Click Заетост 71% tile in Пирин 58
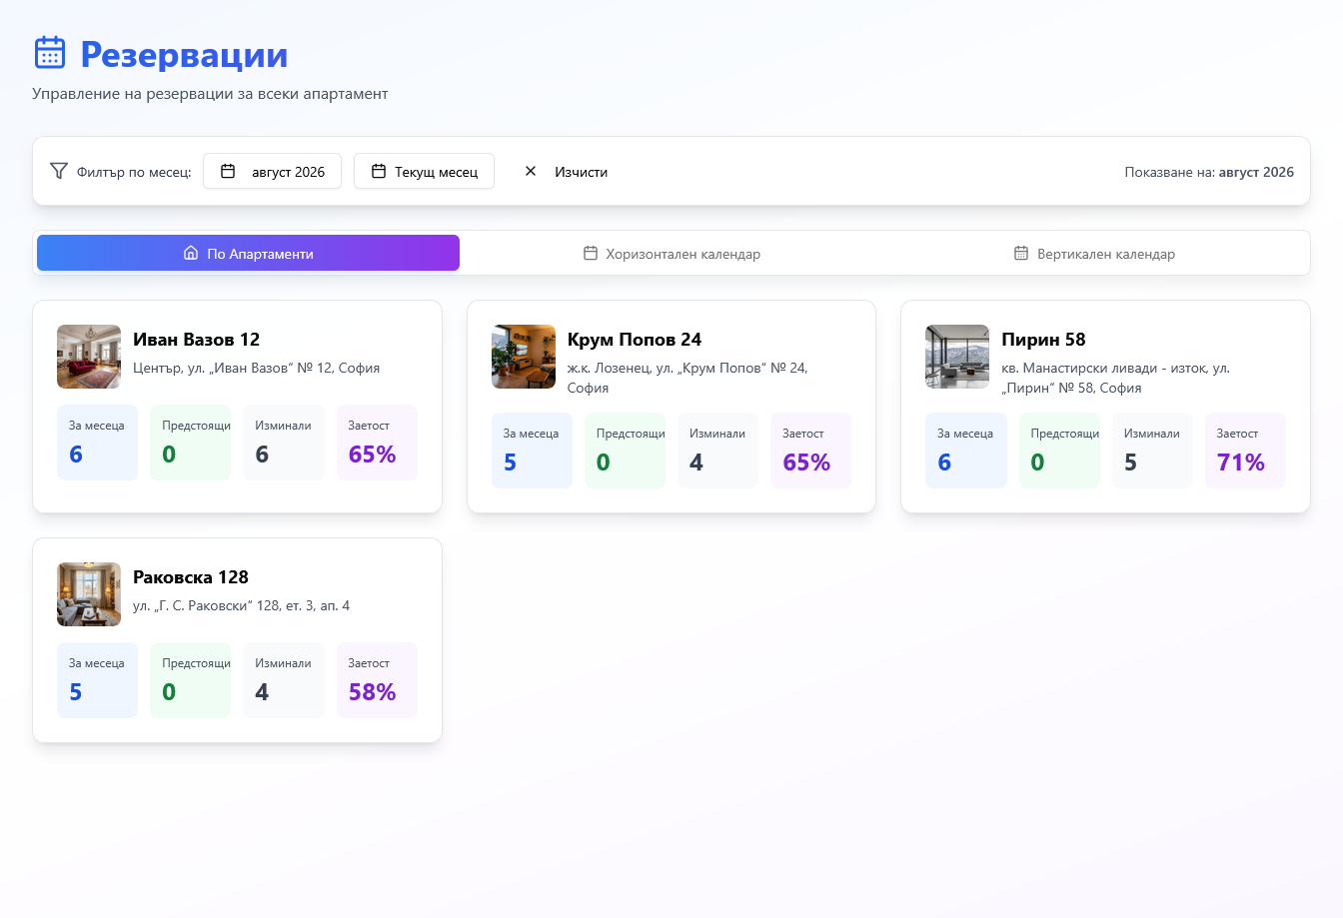This screenshot has width=1343, height=918. pos(1245,451)
